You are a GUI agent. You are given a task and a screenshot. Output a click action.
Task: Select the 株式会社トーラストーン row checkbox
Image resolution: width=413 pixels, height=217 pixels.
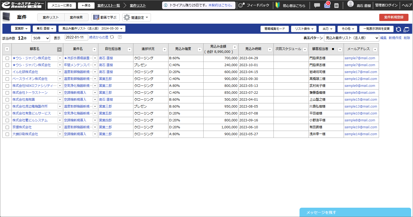point(7,93)
